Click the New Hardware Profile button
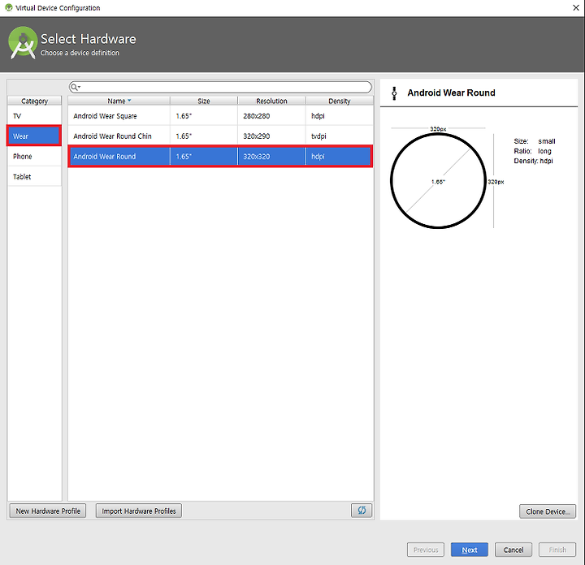Screen dimensions: 585x565 (x=48, y=511)
